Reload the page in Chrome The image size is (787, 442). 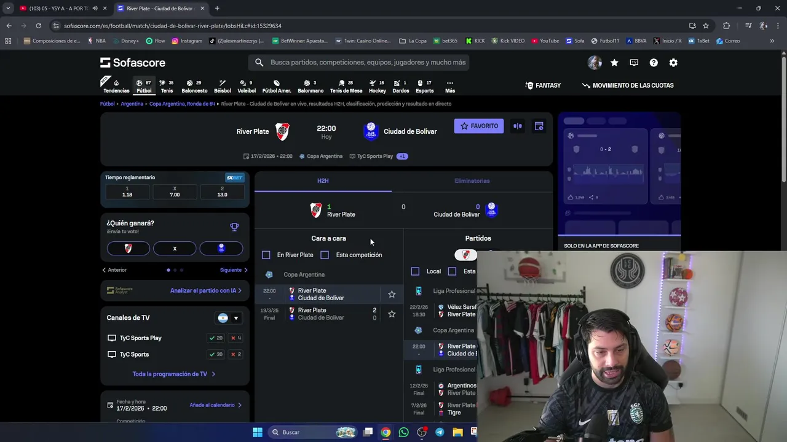[x=38, y=26]
